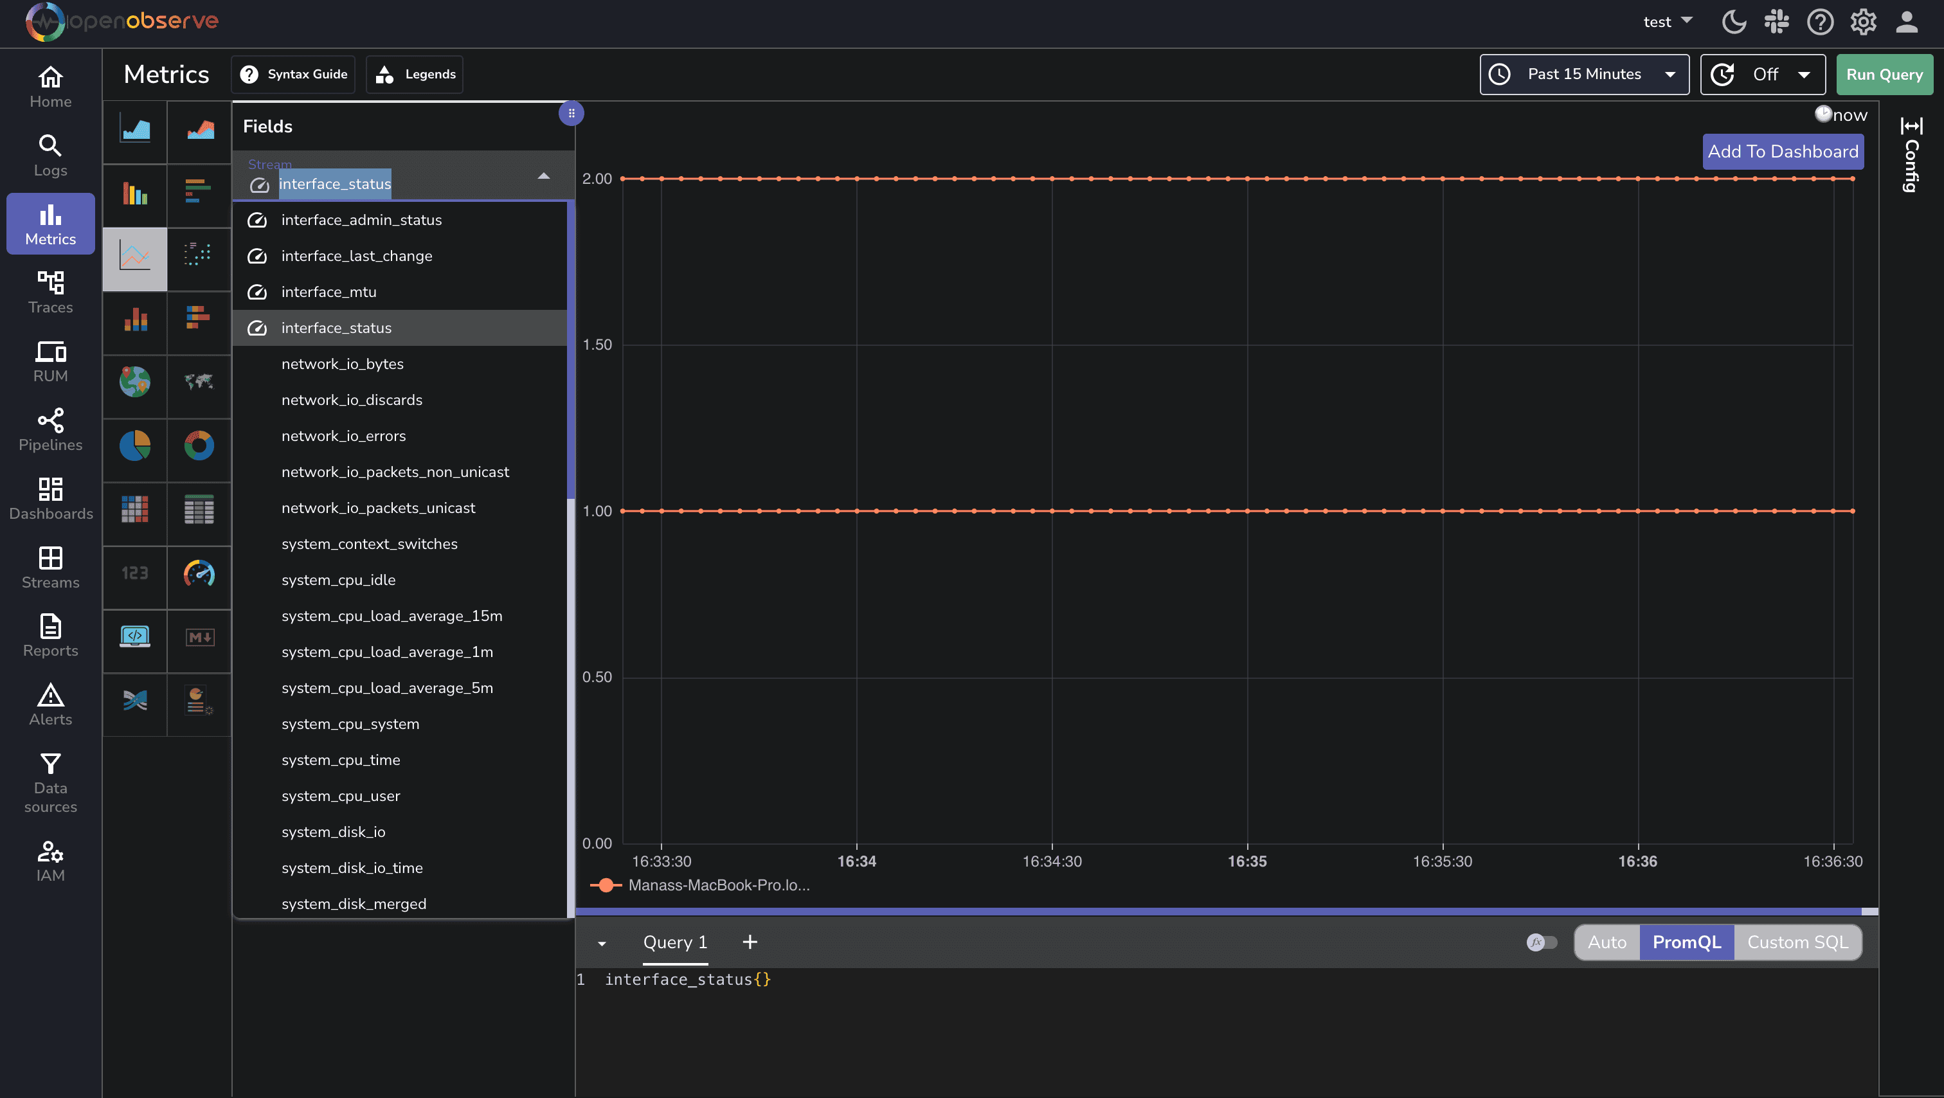The width and height of the screenshot is (1944, 1098).
Task: Set query mode to Auto
Action: [x=1607, y=942]
